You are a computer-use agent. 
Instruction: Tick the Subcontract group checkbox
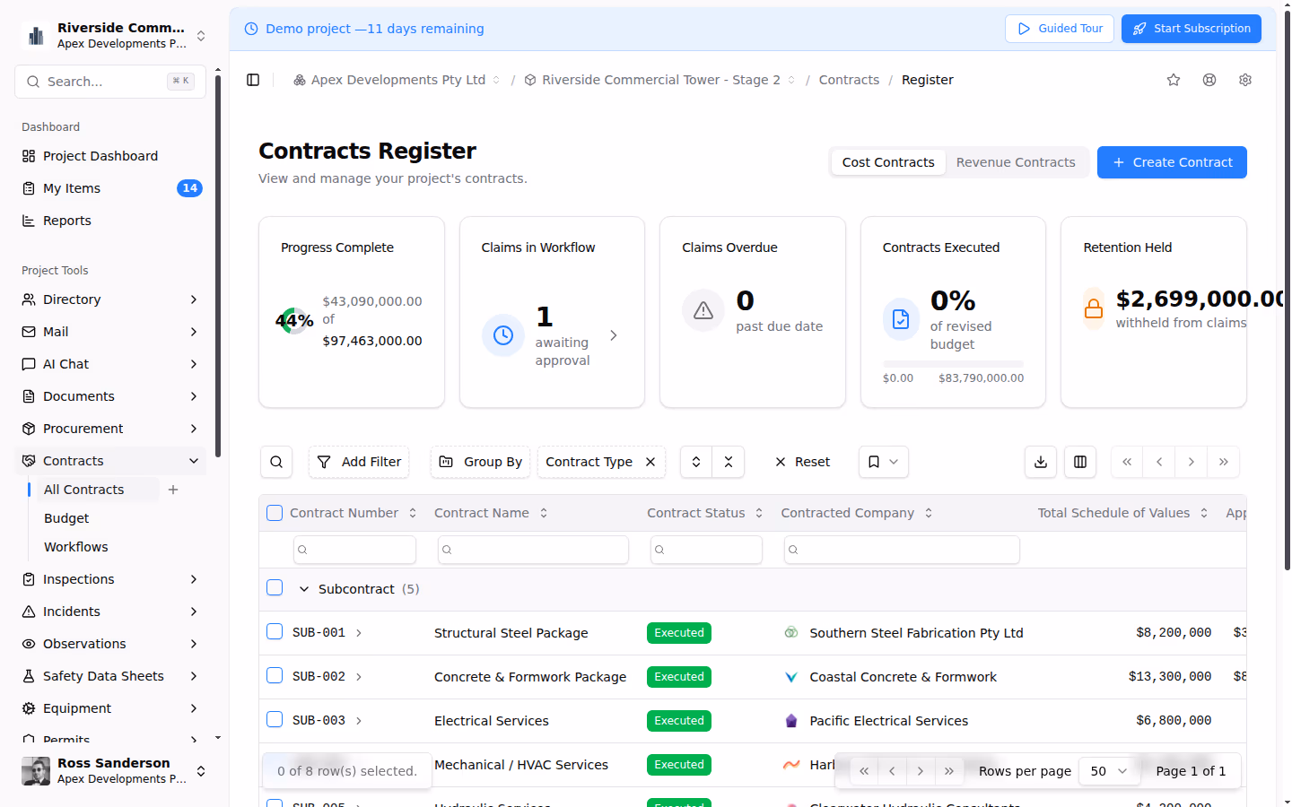[x=275, y=587]
